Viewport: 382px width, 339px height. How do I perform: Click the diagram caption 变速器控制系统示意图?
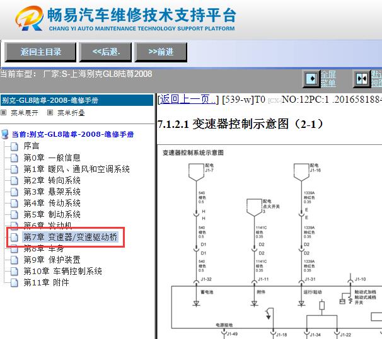point(193,152)
